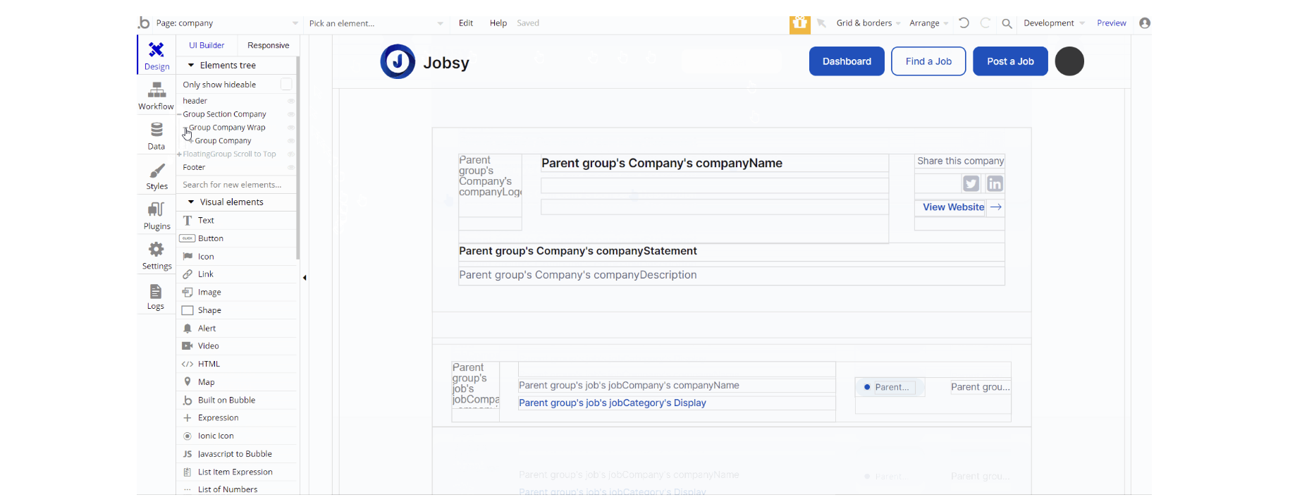Image resolution: width=1290 pixels, height=502 pixels.
Task: Open the Development version dropdown
Action: [1053, 23]
